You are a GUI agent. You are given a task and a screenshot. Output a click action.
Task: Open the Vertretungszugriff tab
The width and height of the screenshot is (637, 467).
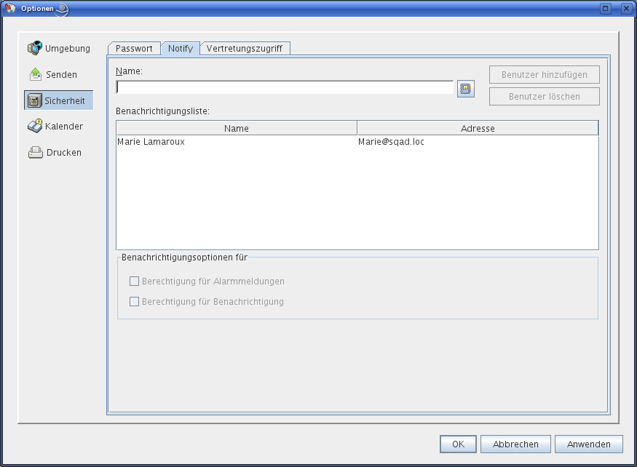coord(245,48)
